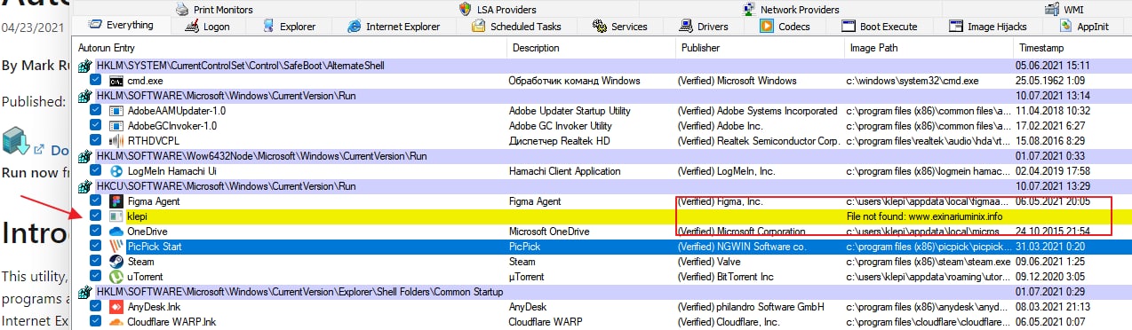Screen dimensions: 1132x330
Task: Click the uTorrent entry icon
Action: (116, 276)
